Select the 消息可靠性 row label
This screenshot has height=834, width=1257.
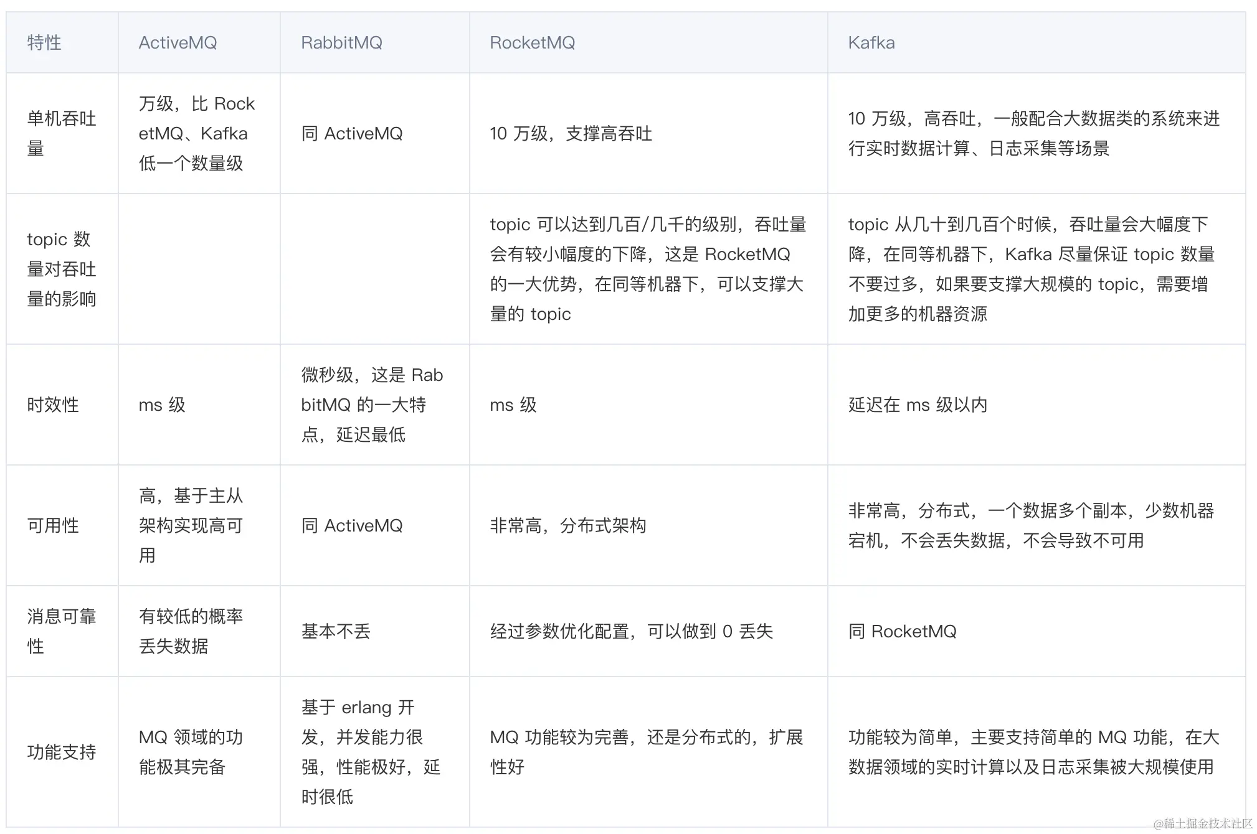coord(61,631)
